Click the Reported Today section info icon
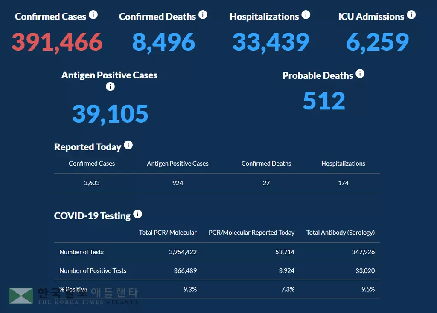 coord(128,145)
